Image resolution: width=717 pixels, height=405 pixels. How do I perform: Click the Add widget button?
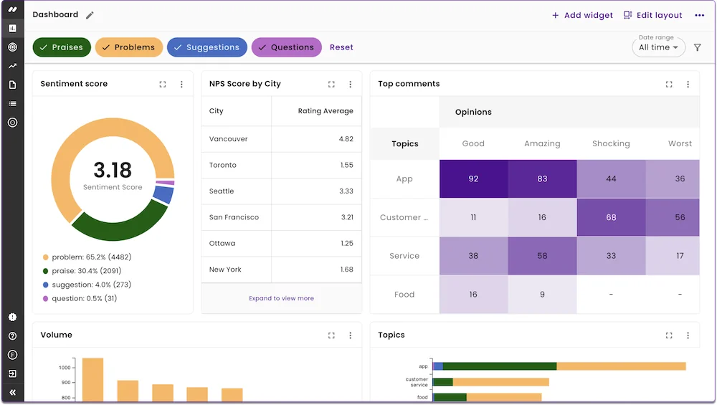click(582, 15)
